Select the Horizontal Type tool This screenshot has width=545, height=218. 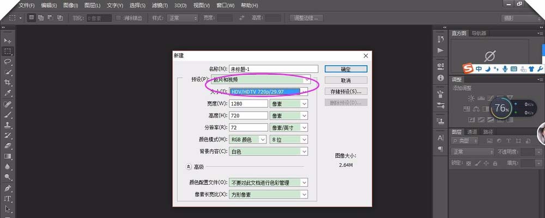point(8,199)
